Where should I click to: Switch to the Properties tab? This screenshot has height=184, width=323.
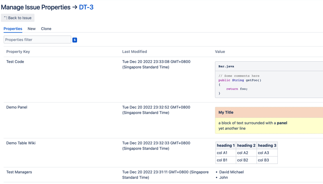click(13, 29)
